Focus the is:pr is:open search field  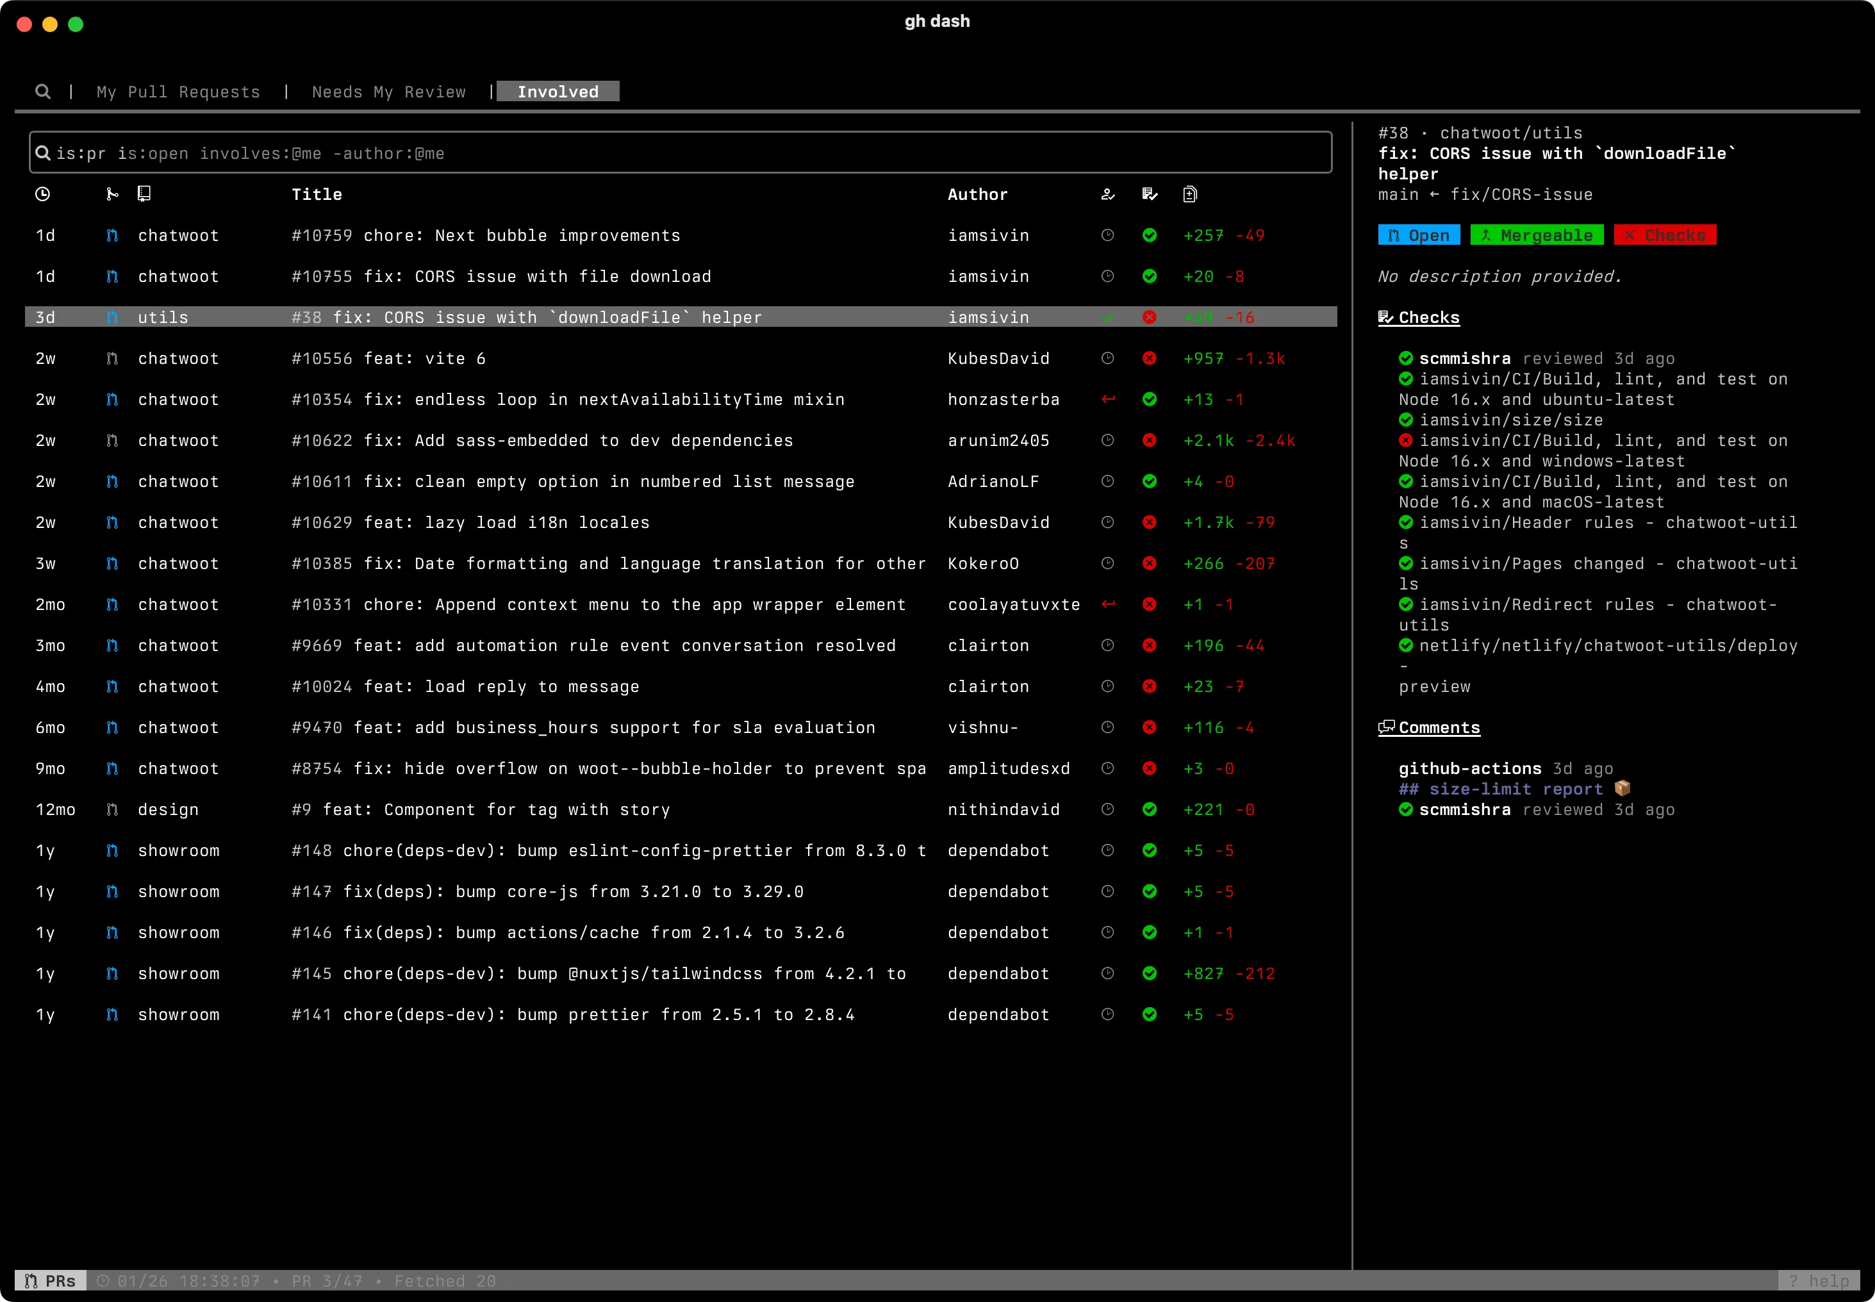click(680, 153)
